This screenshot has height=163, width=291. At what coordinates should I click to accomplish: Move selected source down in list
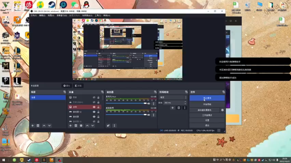click(93, 126)
